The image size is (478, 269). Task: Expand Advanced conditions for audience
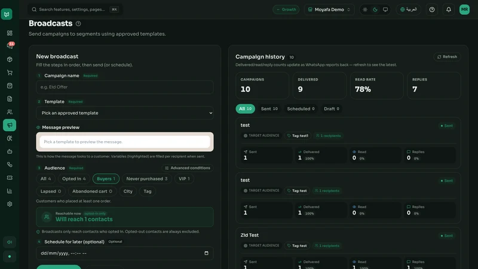[x=188, y=168]
